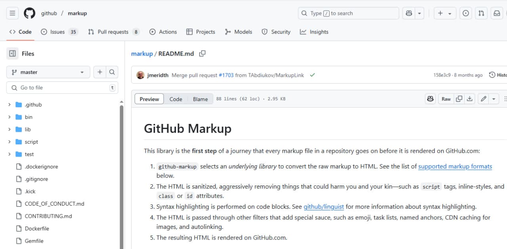The width and height of the screenshot is (507, 249).
Task: Open the .dockerignore file
Action: tap(41, 167)
